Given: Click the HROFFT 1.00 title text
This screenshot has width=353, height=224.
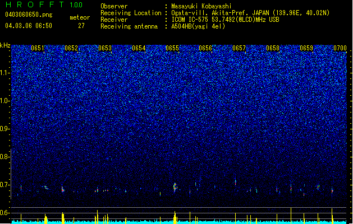Looking at the screenshot, I should coord(44,4).
